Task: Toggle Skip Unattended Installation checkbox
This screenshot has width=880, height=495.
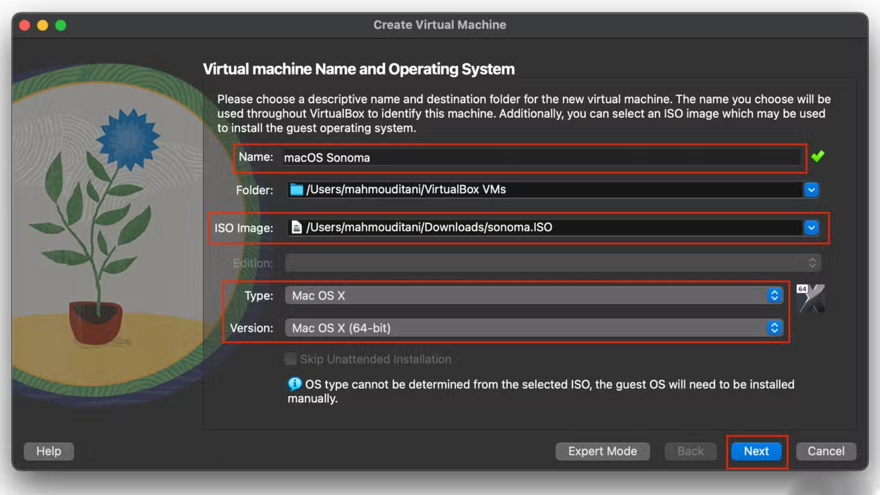Action: pyautogui.click(x=290, y=359)
